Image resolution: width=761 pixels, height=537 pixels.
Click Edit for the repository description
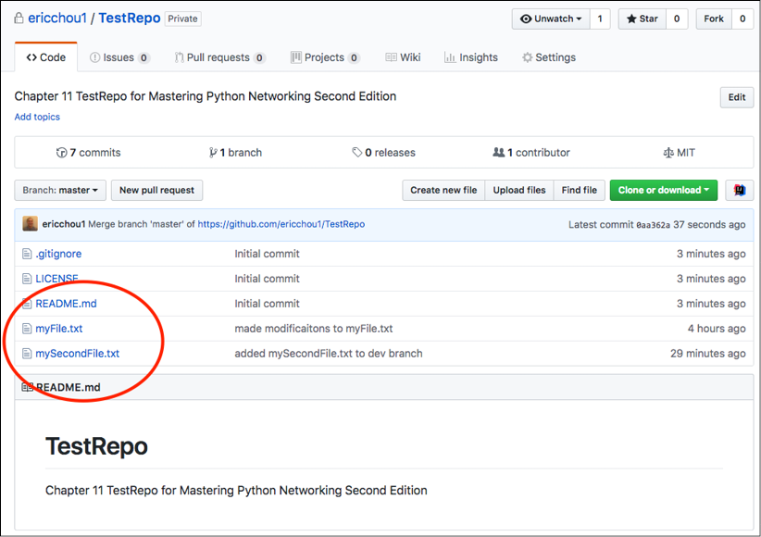coord(737,97)
